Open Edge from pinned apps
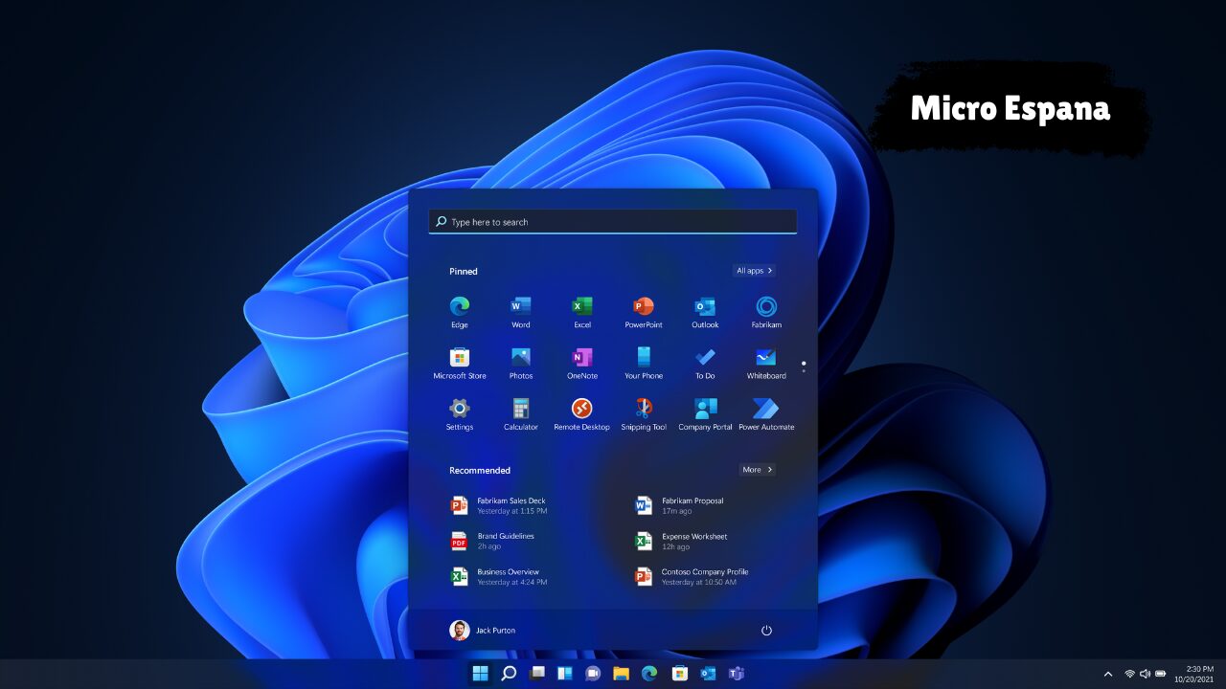This screenshot has width=1226, height=689. (x=460, y=307)
